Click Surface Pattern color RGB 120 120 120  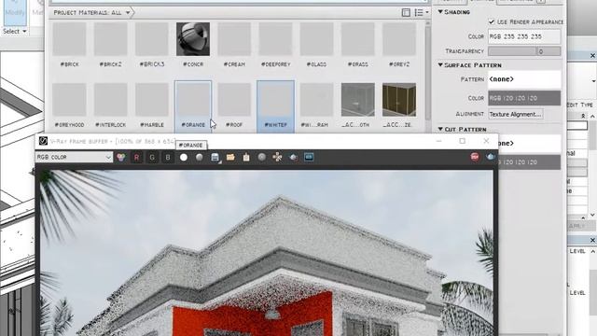524,98
